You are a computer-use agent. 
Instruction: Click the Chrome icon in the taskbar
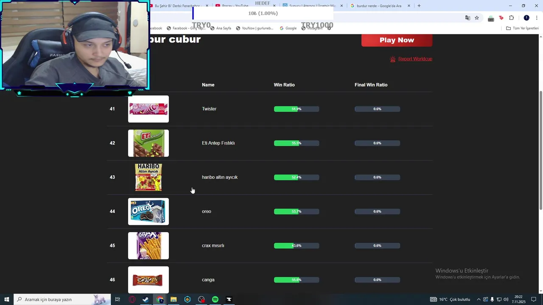coord(160,299)
